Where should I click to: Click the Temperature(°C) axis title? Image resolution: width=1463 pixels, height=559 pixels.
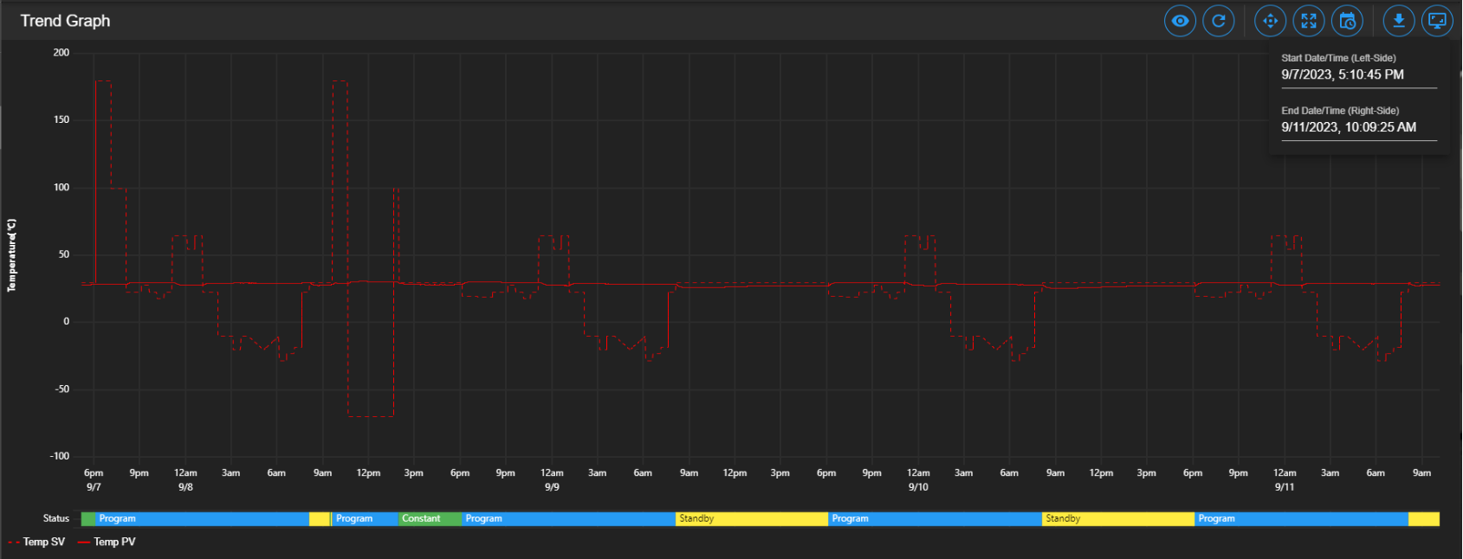(x=12, y=255)
